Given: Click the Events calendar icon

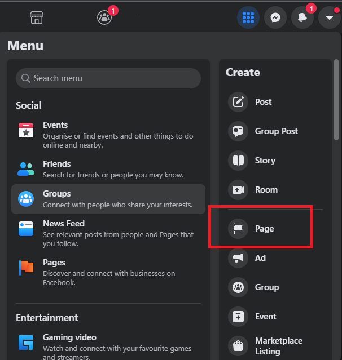Looking at the screenshot, I should click(26, 130).
